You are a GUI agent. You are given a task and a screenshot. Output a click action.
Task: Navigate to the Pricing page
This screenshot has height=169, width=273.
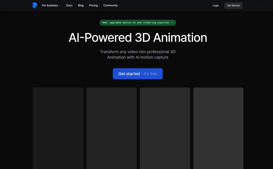(x=93, y=5)
